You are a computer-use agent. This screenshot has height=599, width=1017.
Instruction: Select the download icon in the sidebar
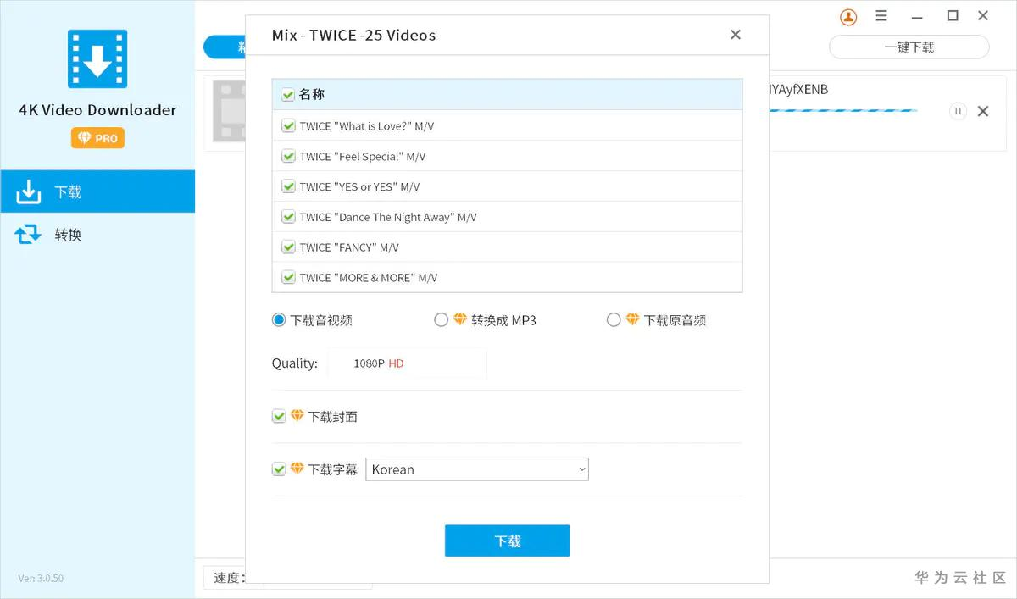28,191
